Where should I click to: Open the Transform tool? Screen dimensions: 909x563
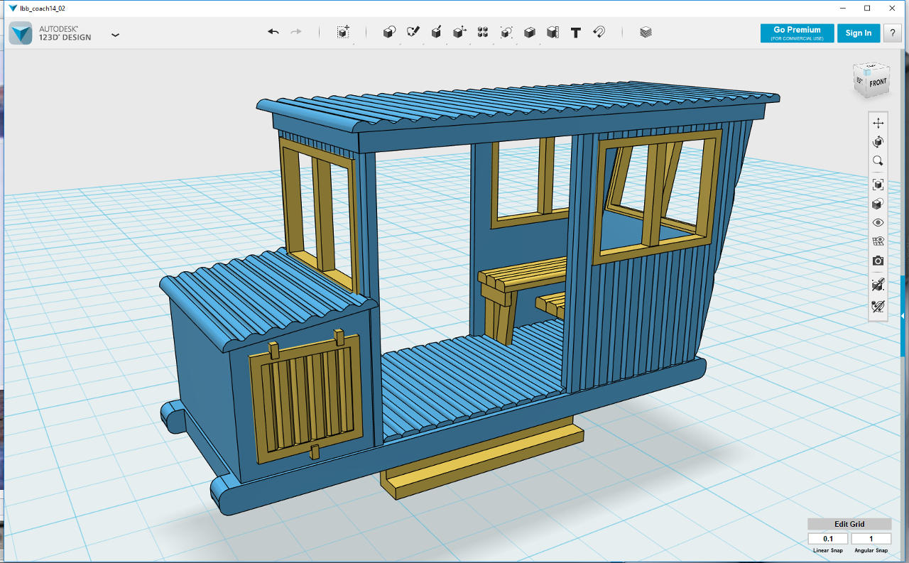click(343, 32)
